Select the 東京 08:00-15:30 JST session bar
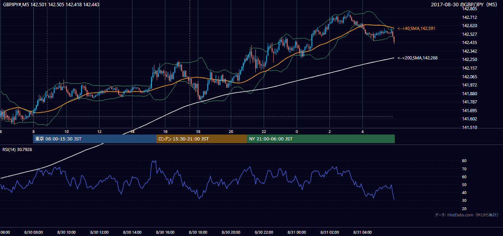Viewport: 503px width, 236px height. point(94,139)
